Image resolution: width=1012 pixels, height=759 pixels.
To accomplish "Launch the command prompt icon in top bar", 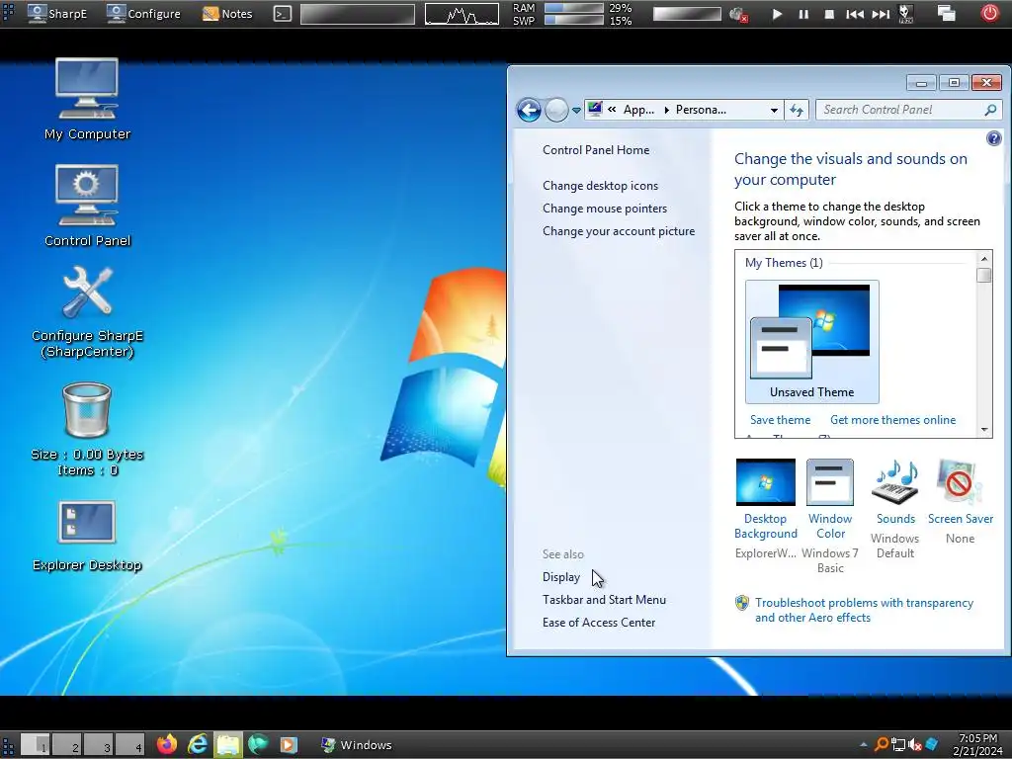I will [x=283, y=14].
